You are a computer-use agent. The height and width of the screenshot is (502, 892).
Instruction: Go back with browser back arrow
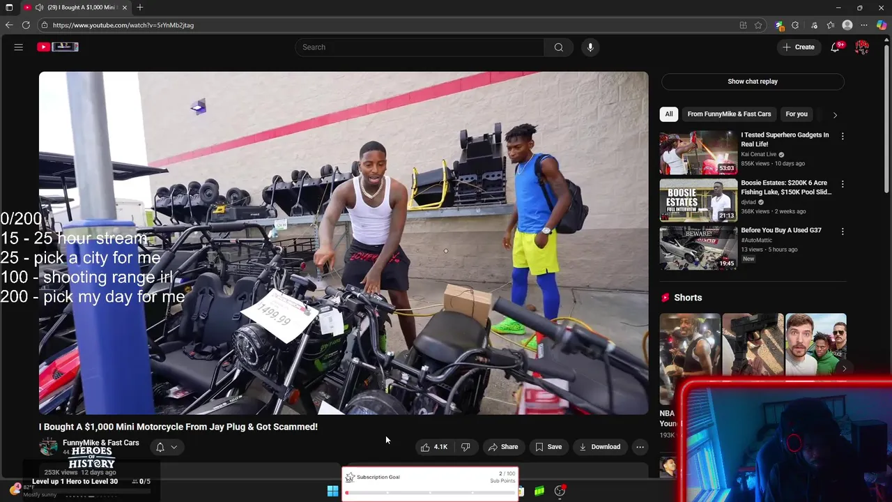click(x=9, y=25)
